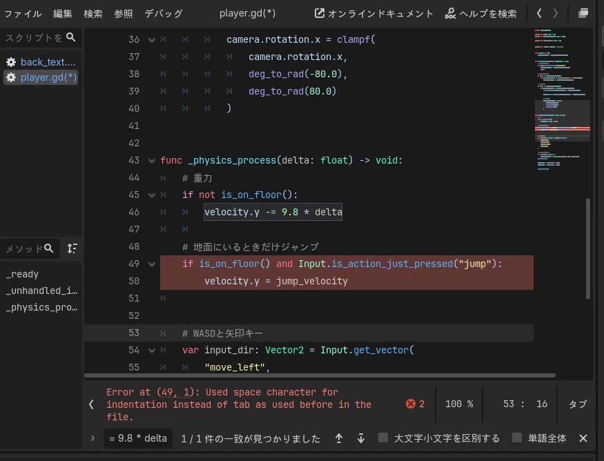Click the red error count indicator
Screen dimensions: 604x461
(416, 404)
